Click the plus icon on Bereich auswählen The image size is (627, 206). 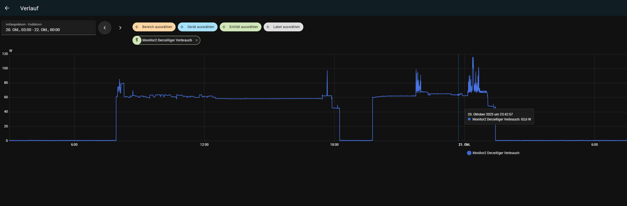[137, 27]
